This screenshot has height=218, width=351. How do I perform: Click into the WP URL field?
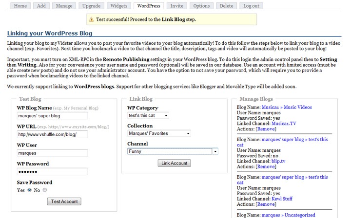pos(52,134)
